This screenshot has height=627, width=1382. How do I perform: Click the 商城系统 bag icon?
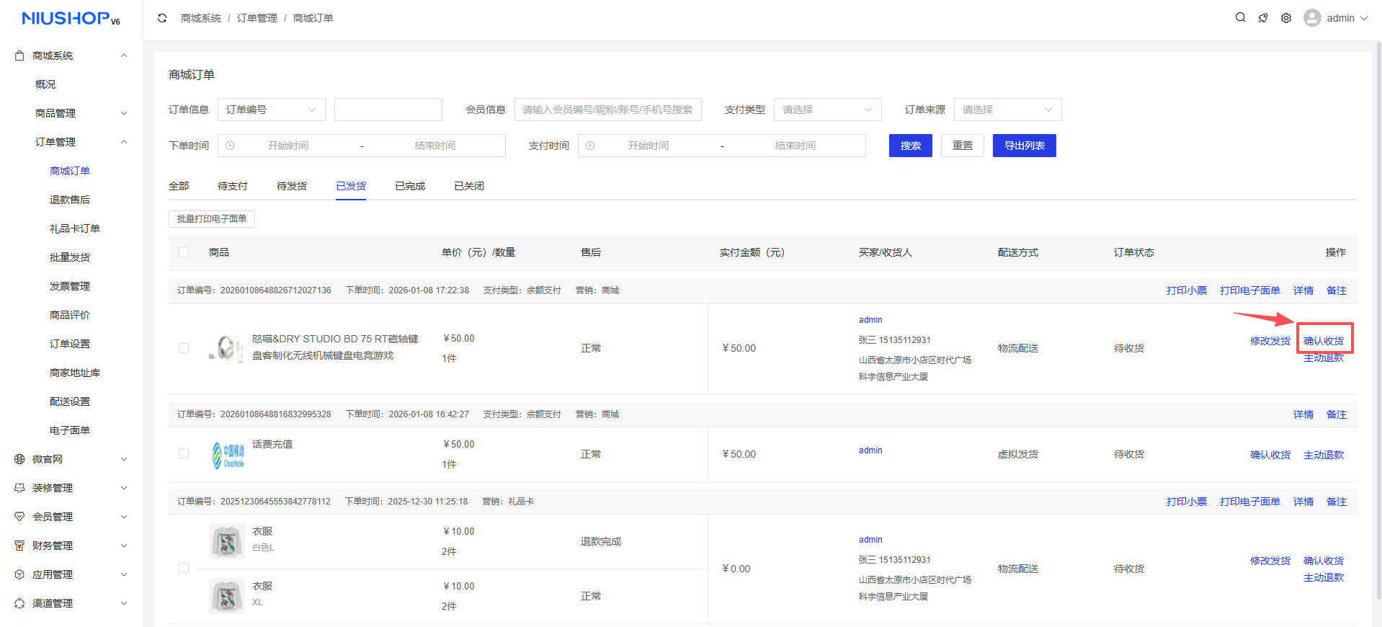click(19, 55)
